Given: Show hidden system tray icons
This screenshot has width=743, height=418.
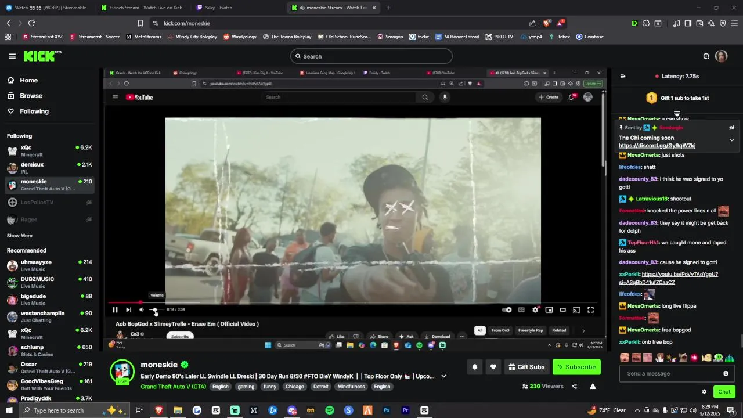Looking at the screenshot, I should coord(637,410).
